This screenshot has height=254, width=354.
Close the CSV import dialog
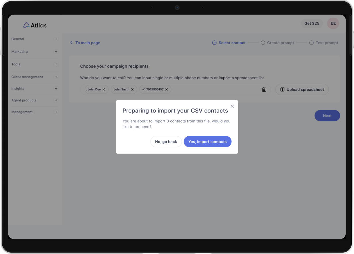232,106
